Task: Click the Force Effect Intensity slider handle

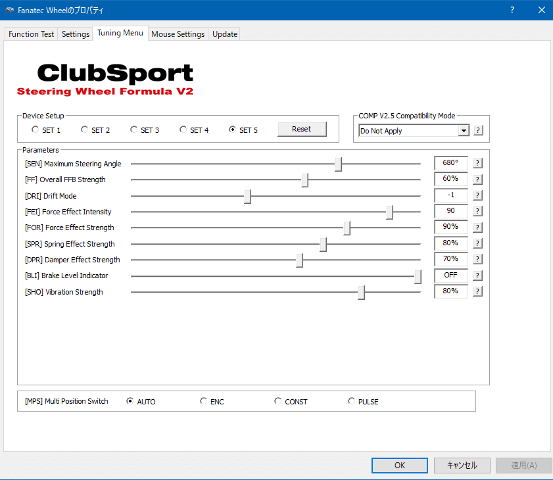Action: (389, 212)
